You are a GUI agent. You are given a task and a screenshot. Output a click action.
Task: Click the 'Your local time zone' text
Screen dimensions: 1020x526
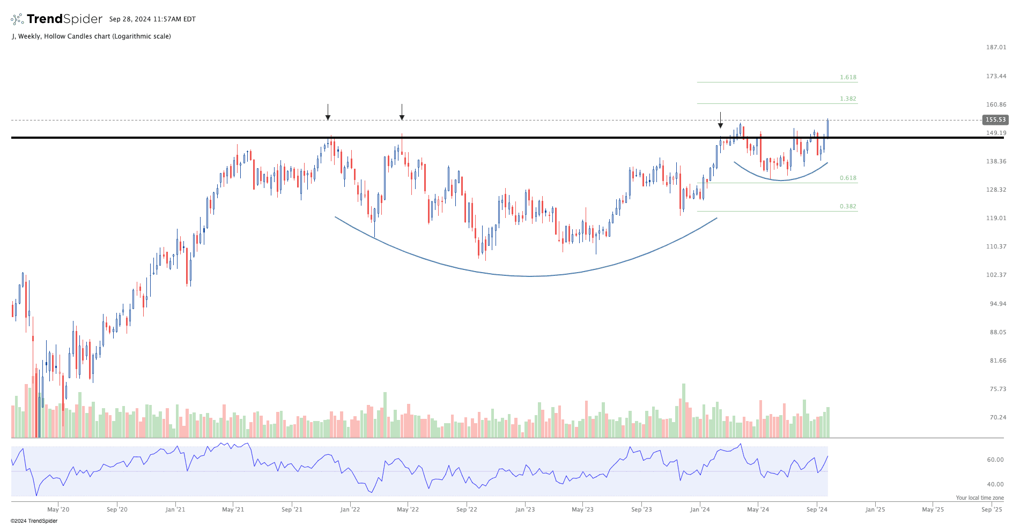coord(979,498)
